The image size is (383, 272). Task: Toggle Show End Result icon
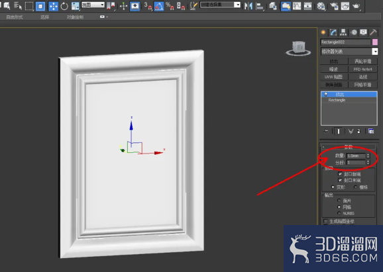(339, 131)
